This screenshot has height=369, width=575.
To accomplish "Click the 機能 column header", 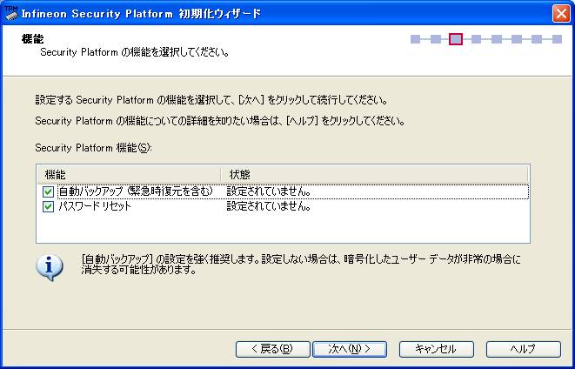I will 129,174.
